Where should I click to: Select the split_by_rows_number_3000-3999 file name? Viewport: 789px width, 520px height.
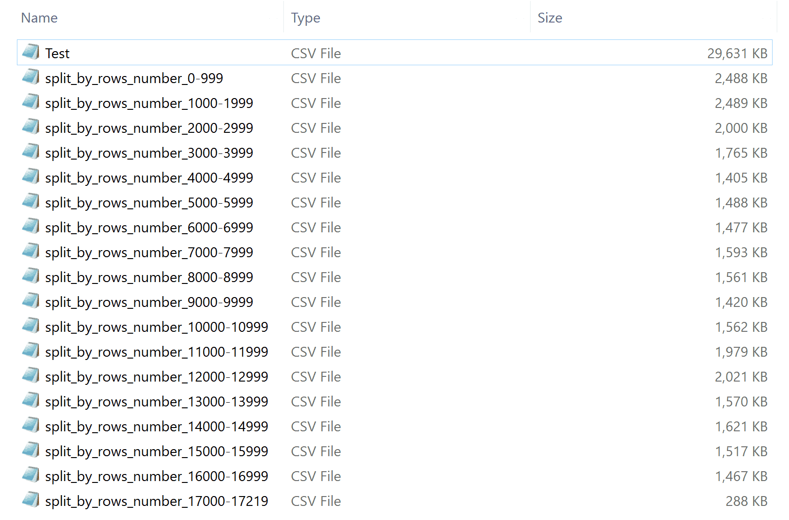[x=149, y=153]
